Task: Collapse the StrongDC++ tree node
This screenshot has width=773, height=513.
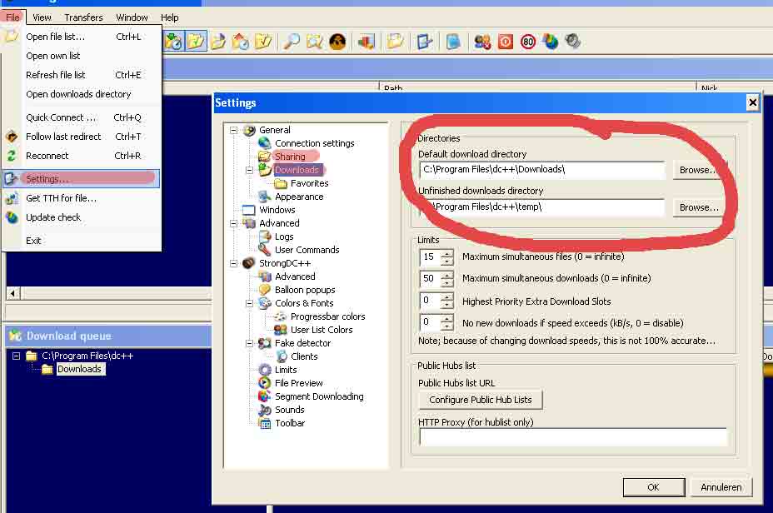Action: (x=234, y=263)
